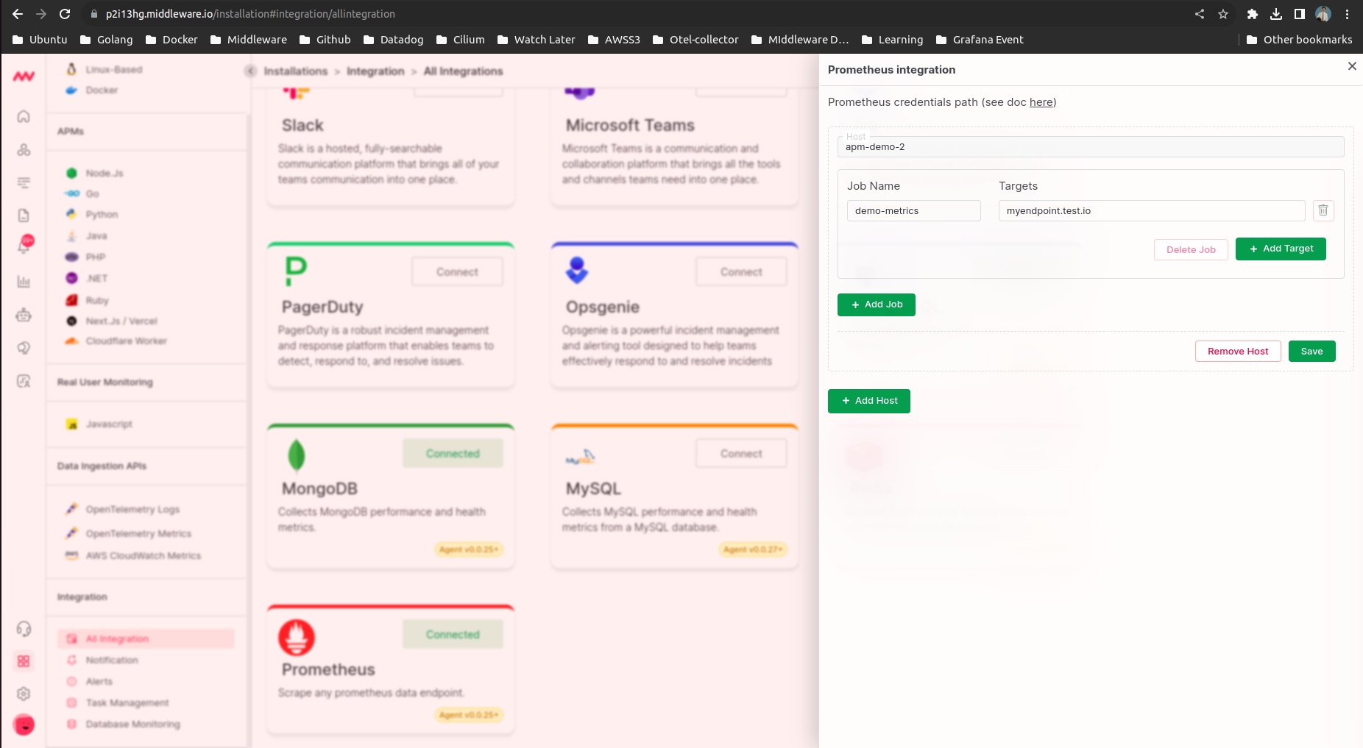Delete target myendpoint.test.io trash icon
The image size is (1363, 748).
(x=1323, y=210)
